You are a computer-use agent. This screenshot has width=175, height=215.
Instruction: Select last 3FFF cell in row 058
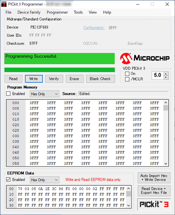154,164
